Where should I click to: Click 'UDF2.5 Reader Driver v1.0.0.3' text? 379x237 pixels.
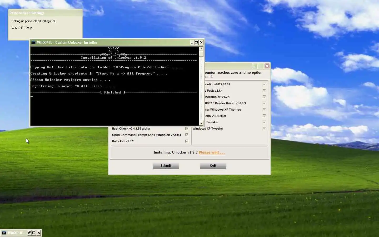[226, 103]
